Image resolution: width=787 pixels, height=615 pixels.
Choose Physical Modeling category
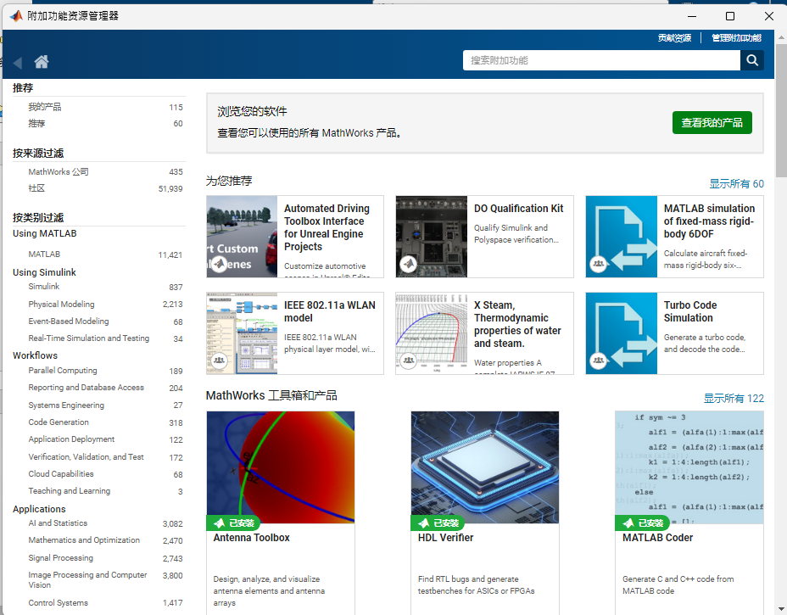61,305
